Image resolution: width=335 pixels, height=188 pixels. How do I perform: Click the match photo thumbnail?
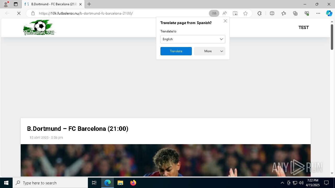166,160
